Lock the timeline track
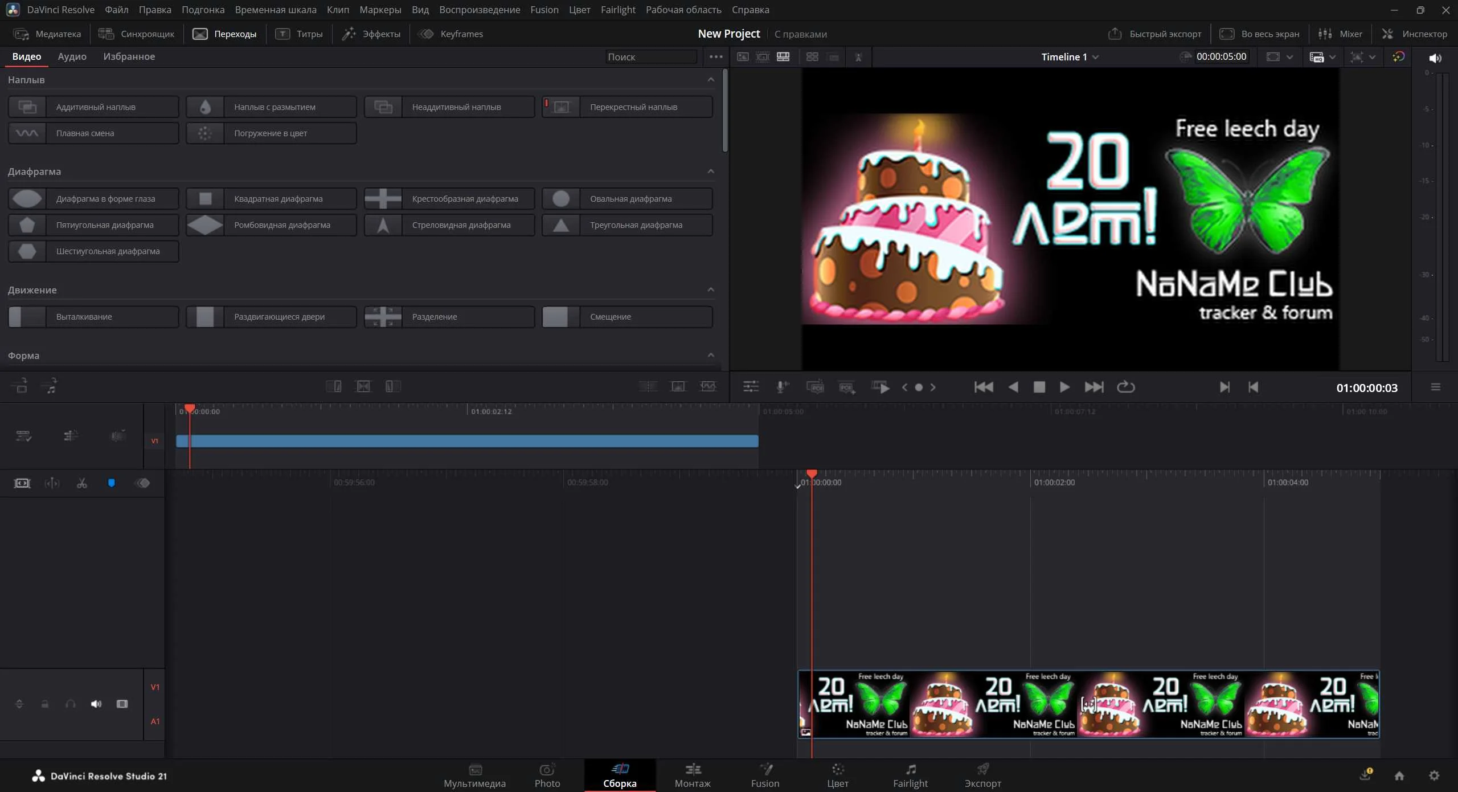 point(45,704)
